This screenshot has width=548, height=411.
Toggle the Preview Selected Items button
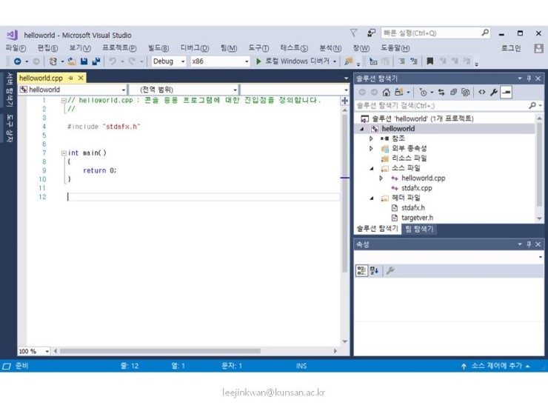pyautogui.click(x=506, y=93)
